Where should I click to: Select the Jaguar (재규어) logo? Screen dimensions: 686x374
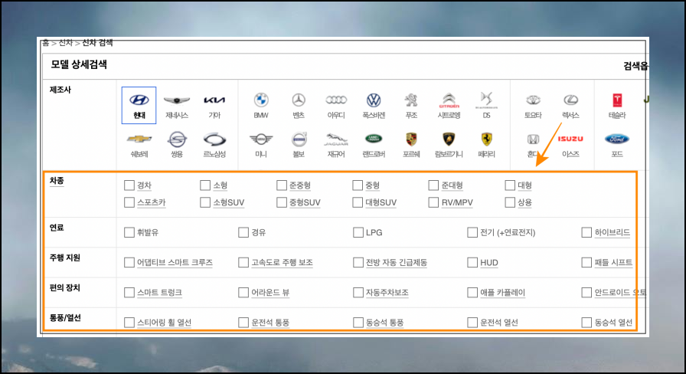pos(336,139)
